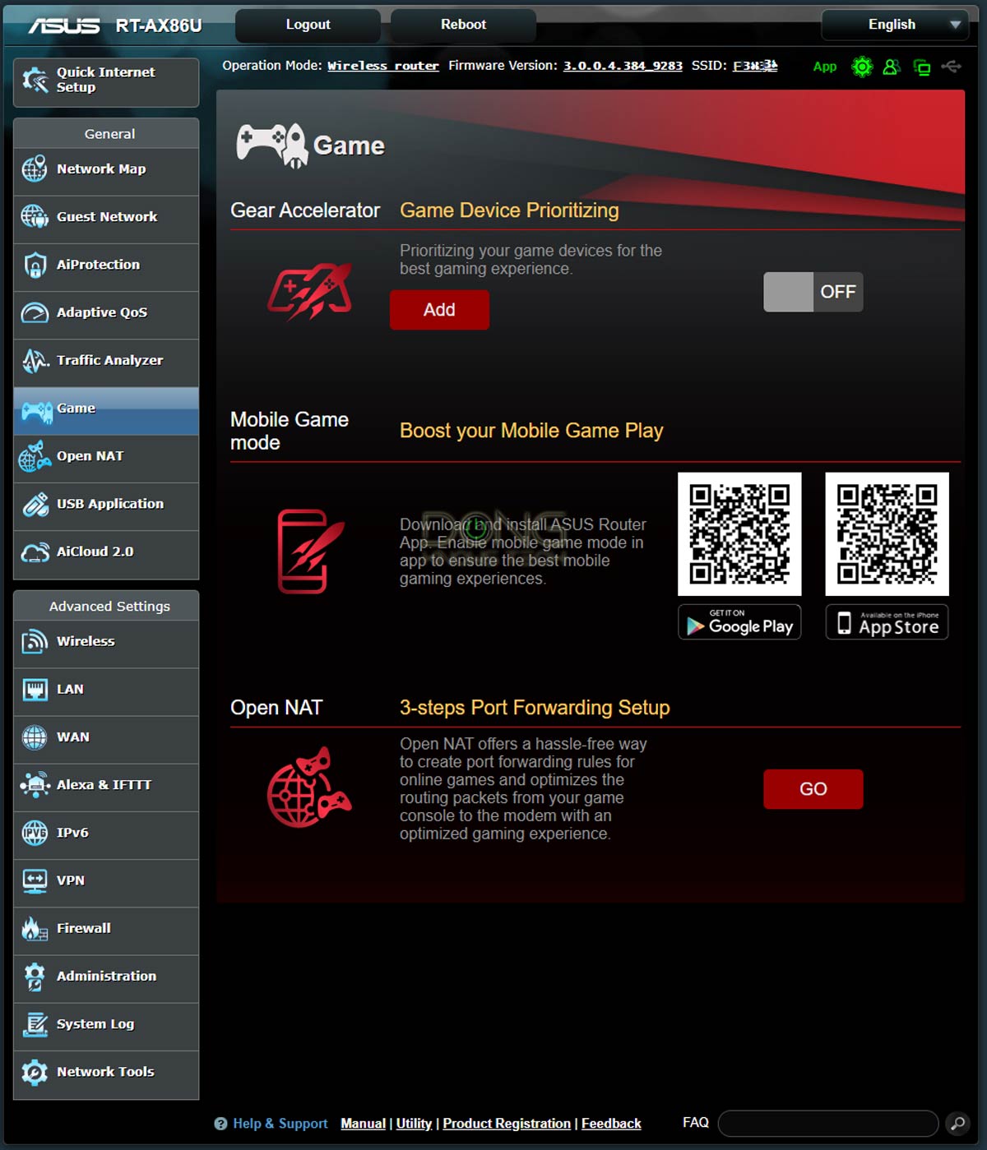Click the connected clients user icon
The width and height of the screenshot is (987, 1150).
(891, 67)
